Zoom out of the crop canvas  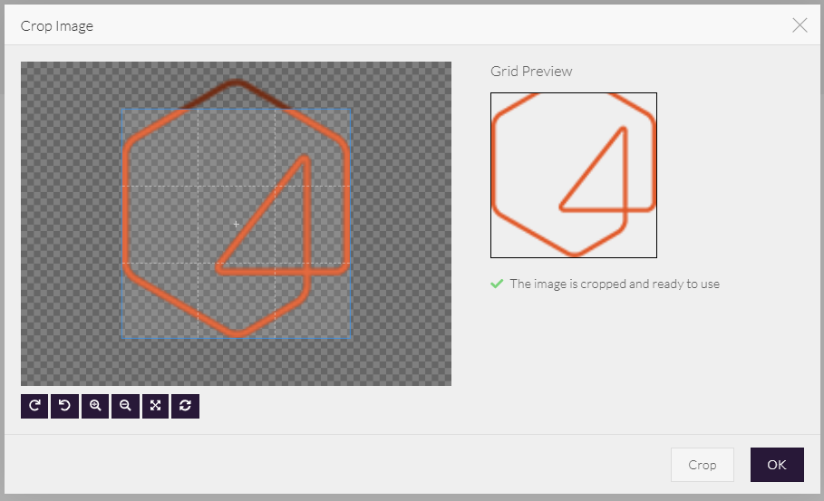click(125, 406)
